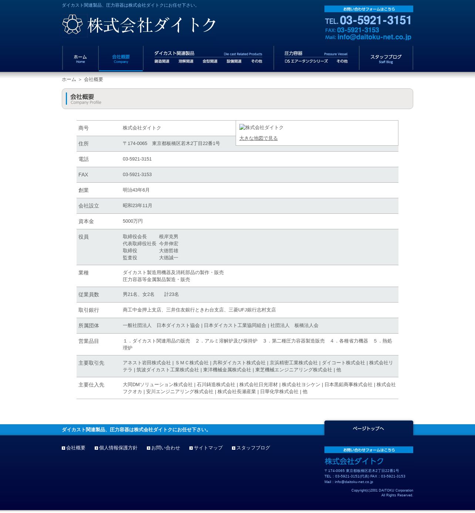
Task: Click the arrow icon beside 個人情報保護方針
Action: pos(97,448)
